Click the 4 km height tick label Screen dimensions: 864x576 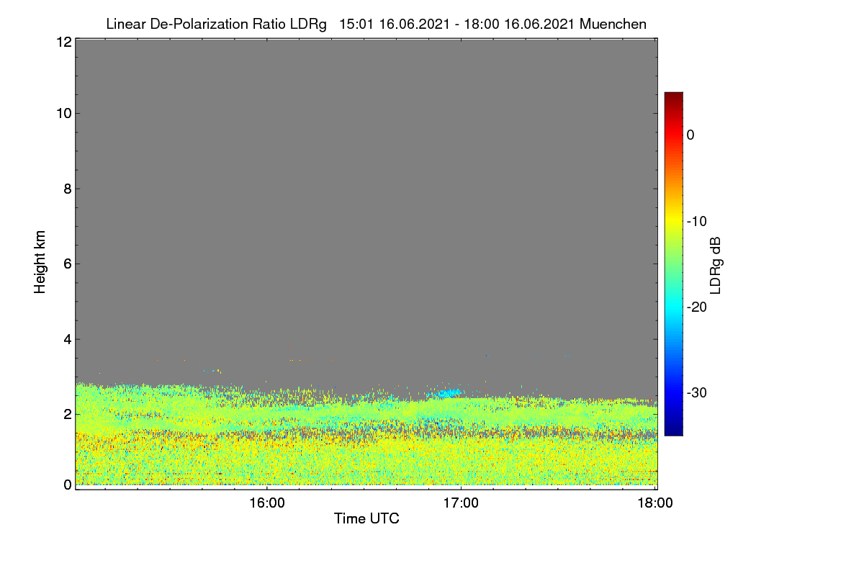(x=67, y=338)
